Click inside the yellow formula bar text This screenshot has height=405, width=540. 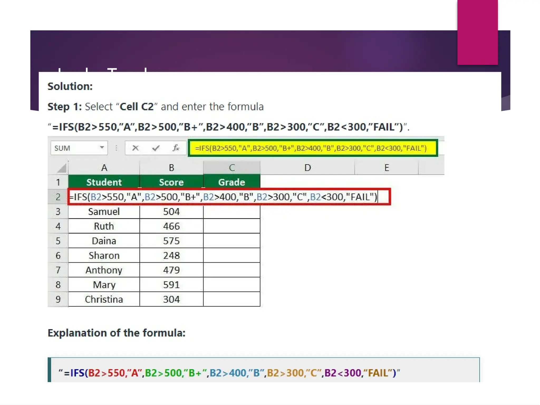point(311,148)
